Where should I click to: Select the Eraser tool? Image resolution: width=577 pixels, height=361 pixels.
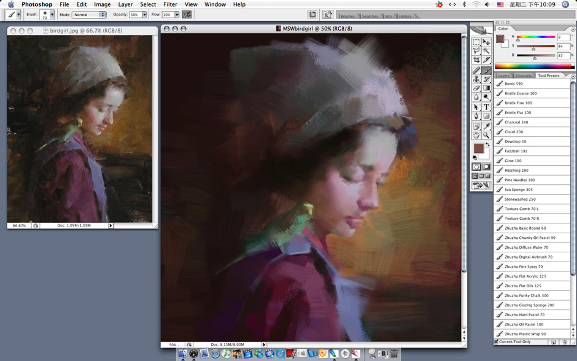point(476,88)
